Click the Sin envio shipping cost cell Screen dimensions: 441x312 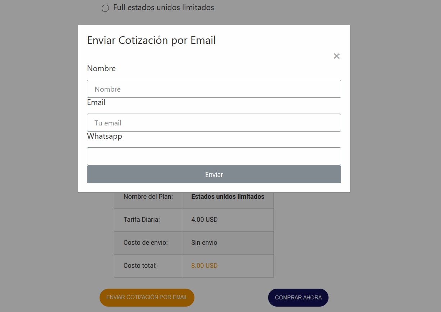[x=204, y=243]
